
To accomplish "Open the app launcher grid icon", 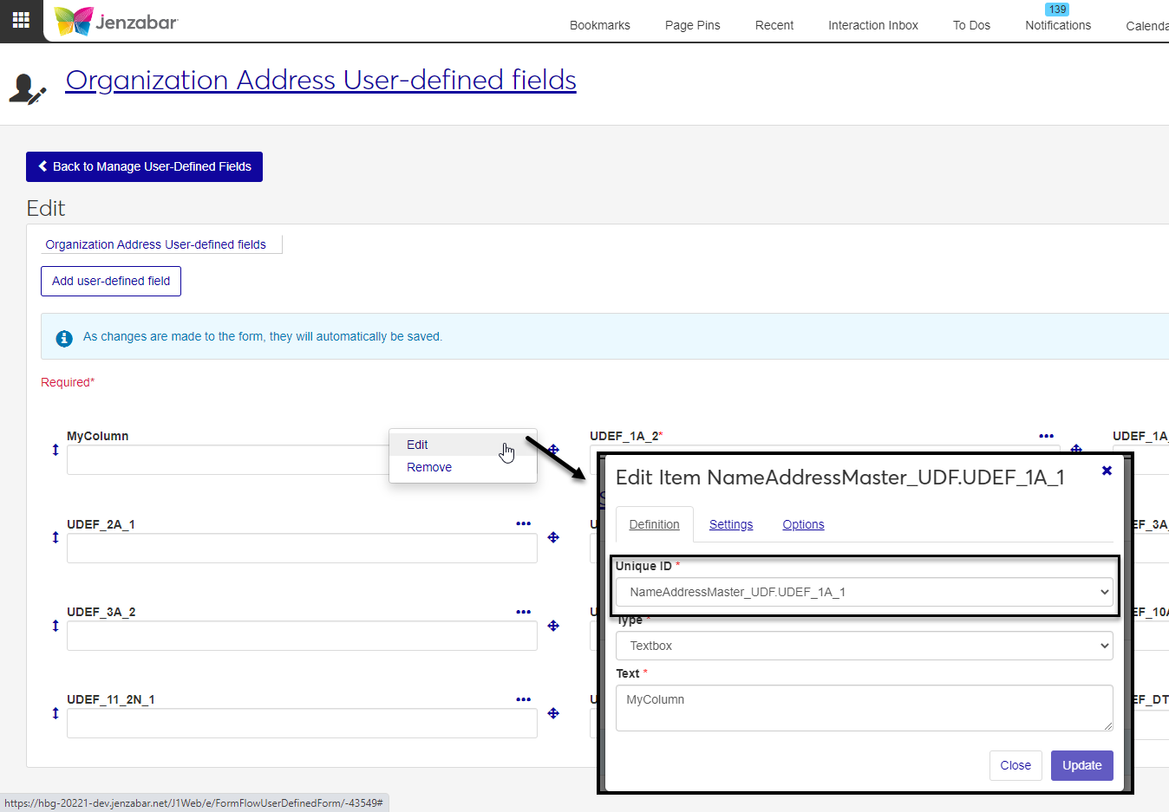I will click(x=21, y=20).
